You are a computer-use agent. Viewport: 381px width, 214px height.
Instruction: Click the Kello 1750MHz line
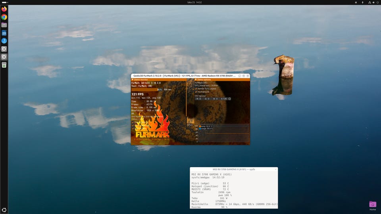pos(209,201)
